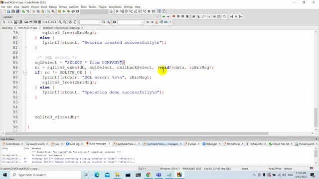Open the Settings menu

[128, 7]
